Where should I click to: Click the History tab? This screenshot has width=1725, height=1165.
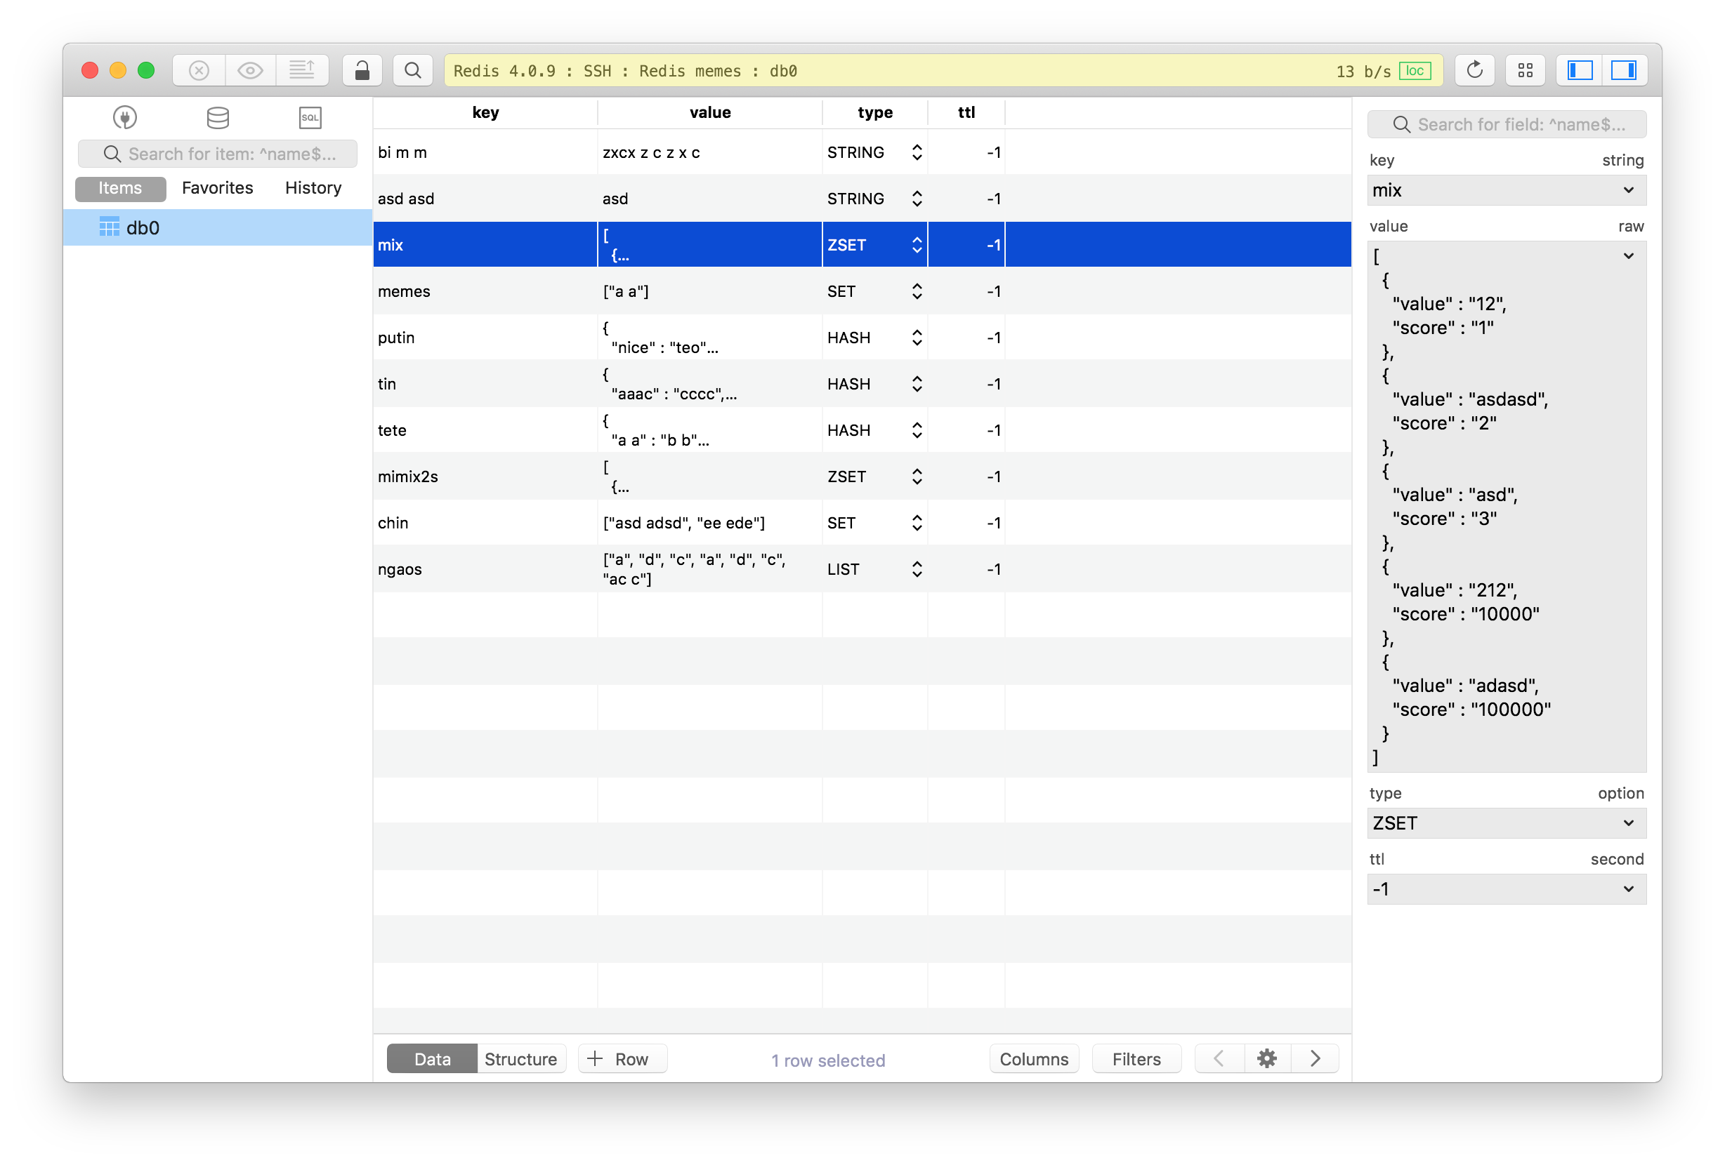click(x=311, y=187)
